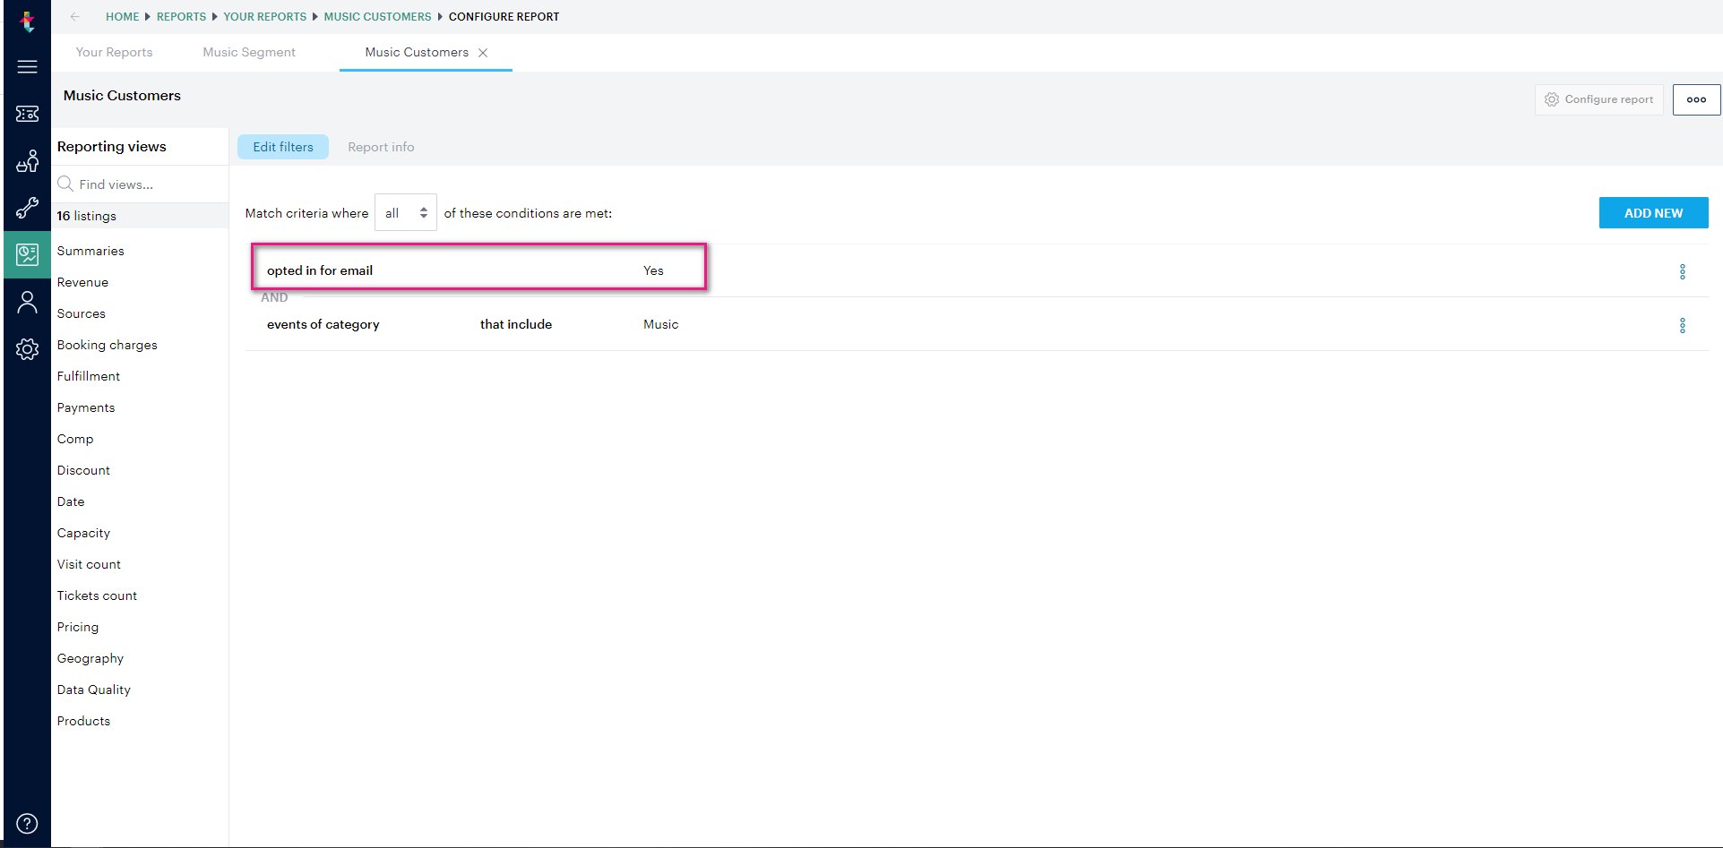Go to MUSIC CUSTOMERS breadcrumb

[377, 16]
